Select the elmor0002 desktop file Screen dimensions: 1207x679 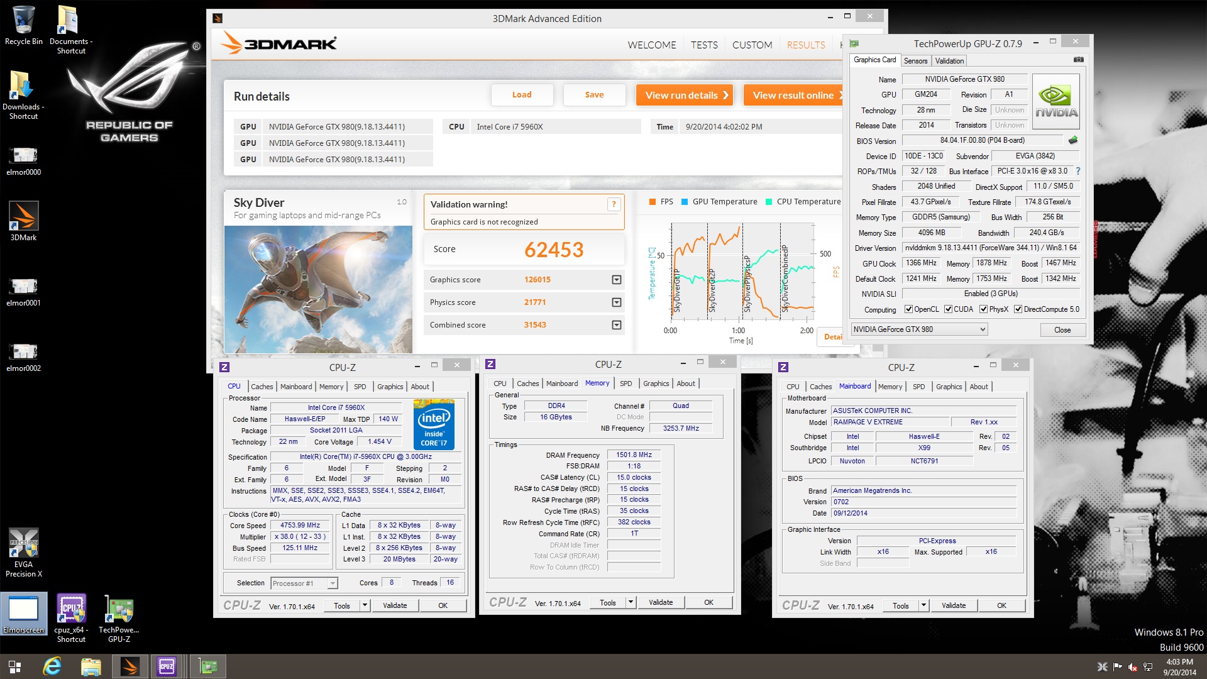23,356
